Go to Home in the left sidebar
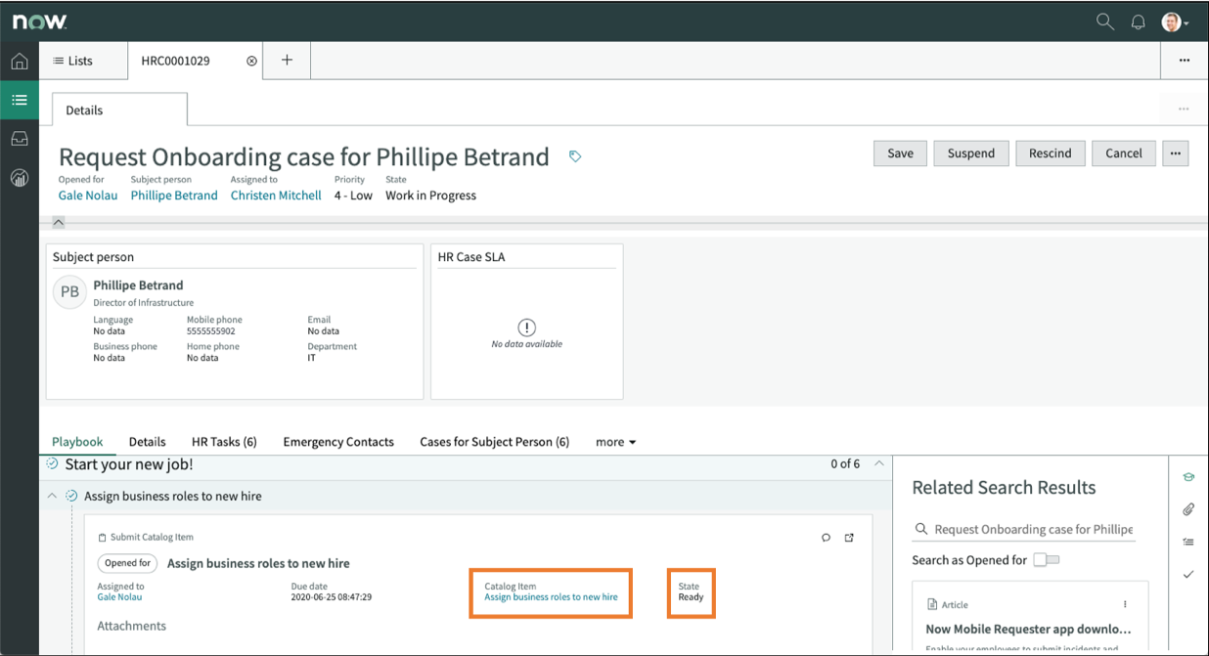The image size is (1209, 656). [x=19, y=62]
